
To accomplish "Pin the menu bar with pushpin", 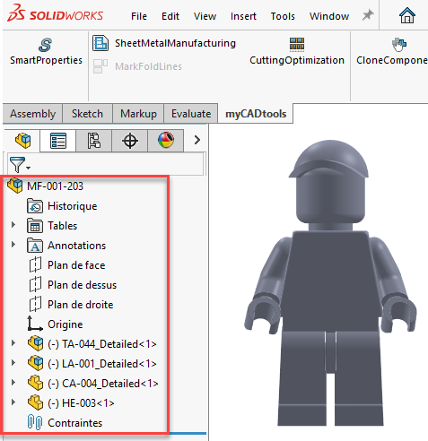I will coord(368,15).
